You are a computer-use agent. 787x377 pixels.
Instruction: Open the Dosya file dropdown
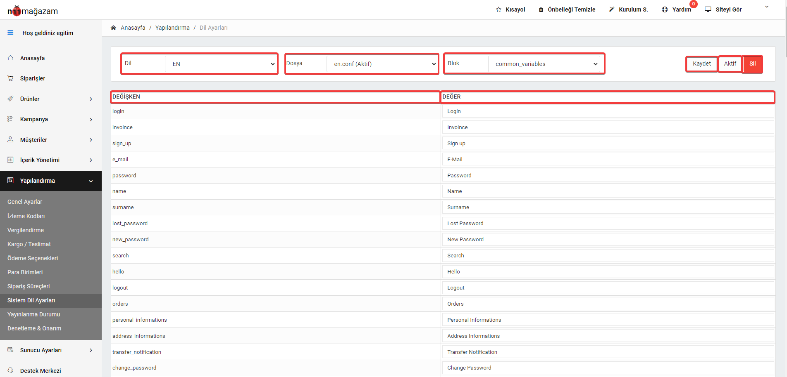(382, 64)
